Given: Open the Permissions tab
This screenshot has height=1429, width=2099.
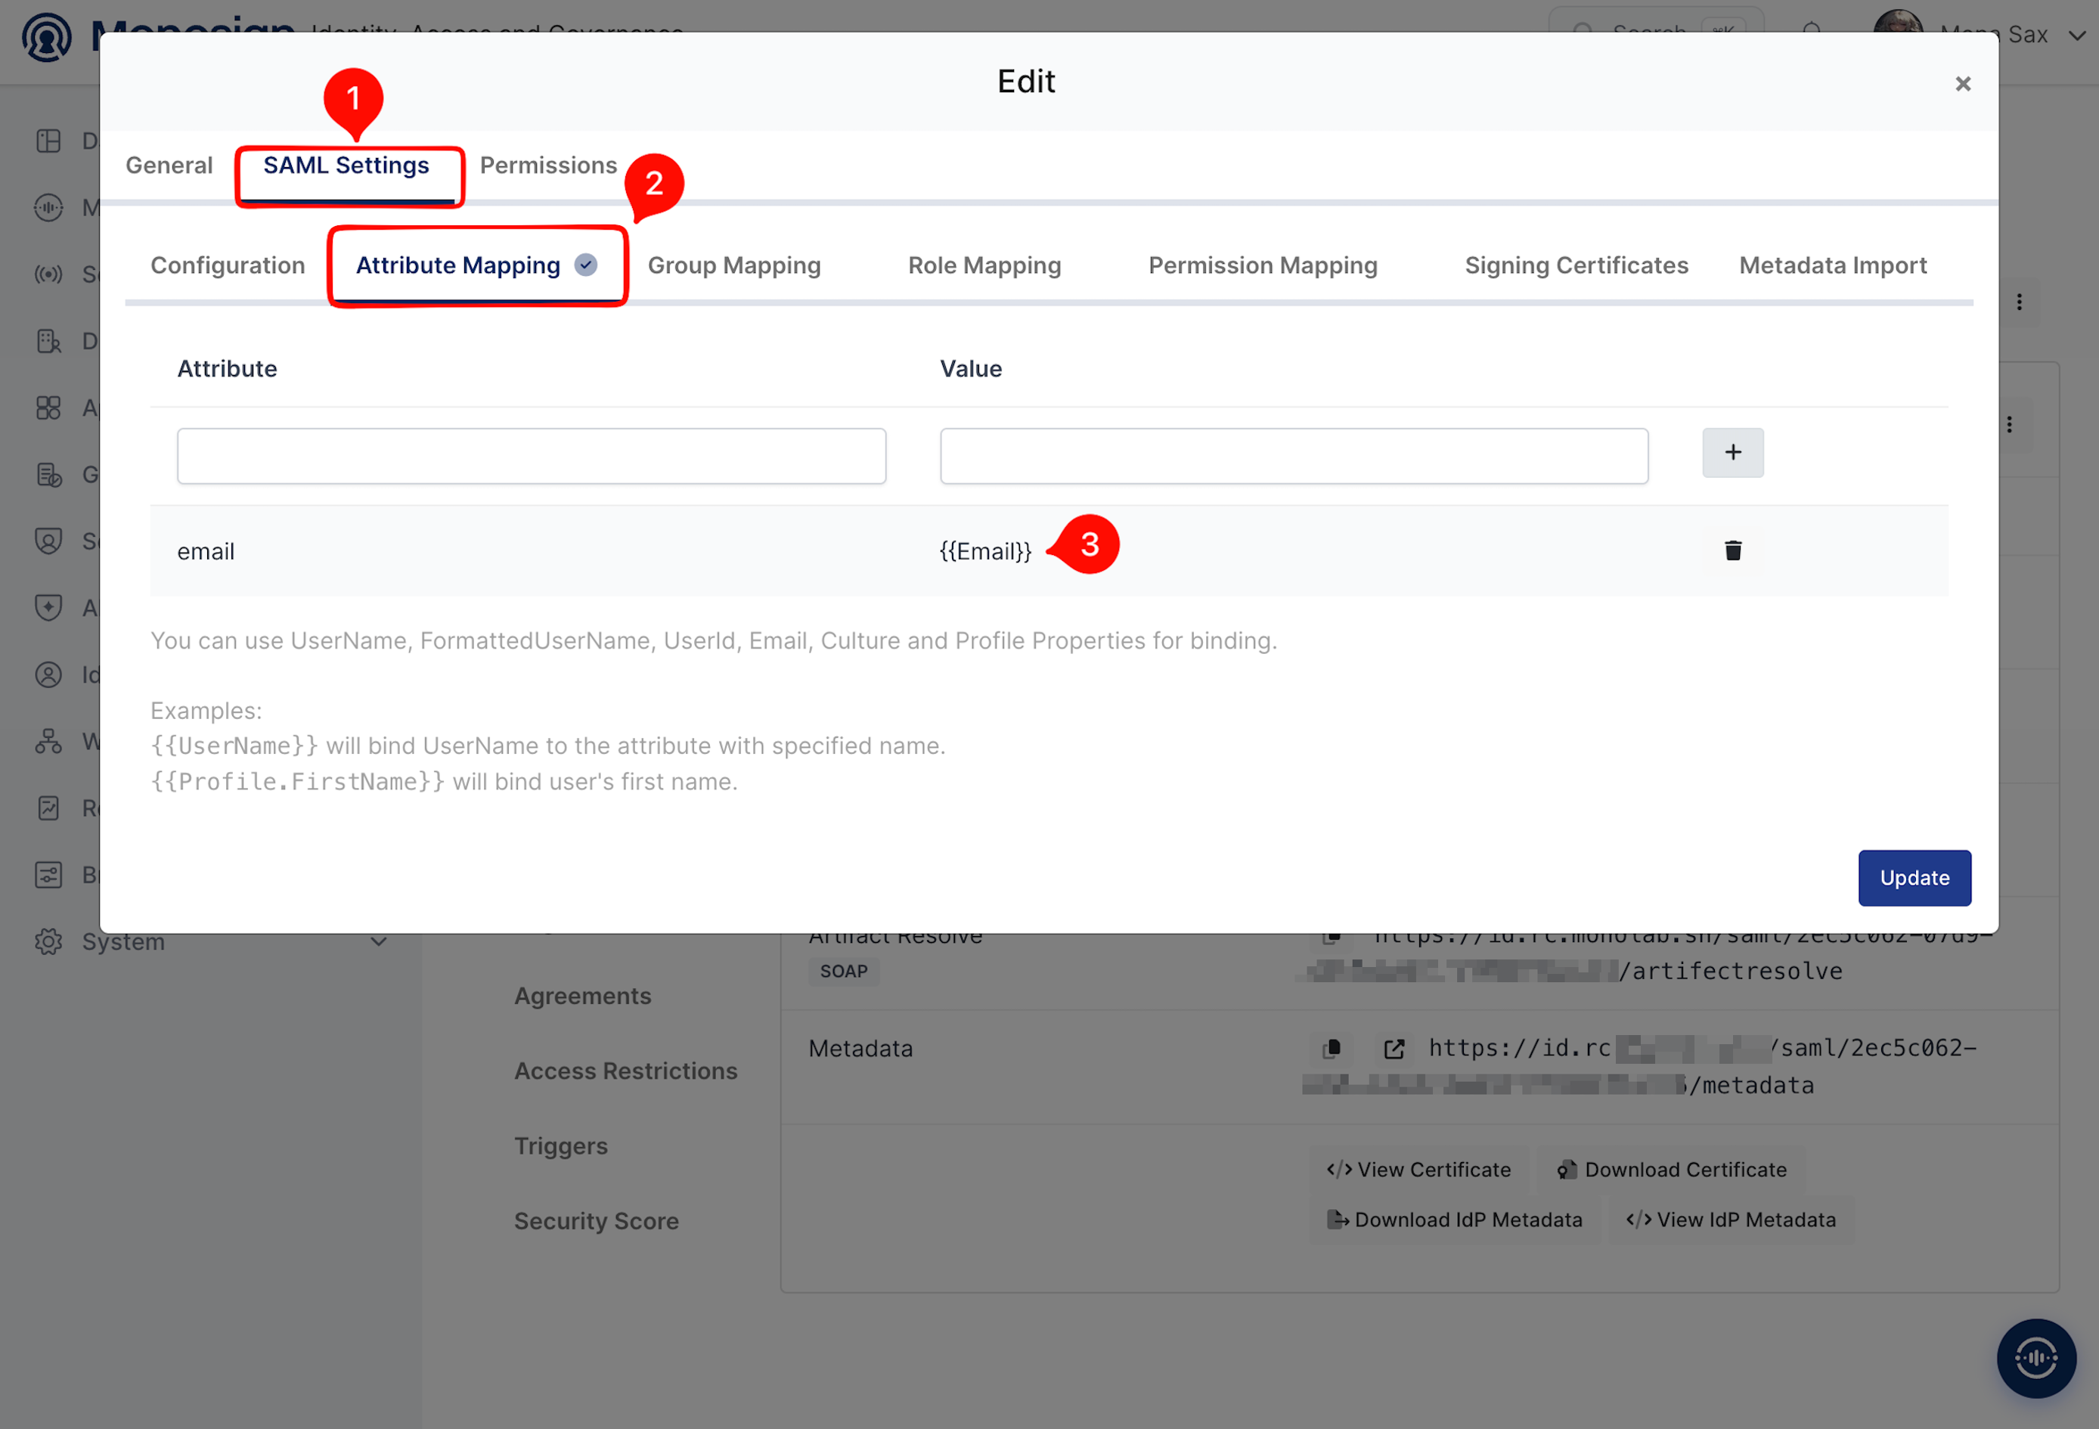Looking at the screenshot, I should pyautogui.click(x=548, y=166).
